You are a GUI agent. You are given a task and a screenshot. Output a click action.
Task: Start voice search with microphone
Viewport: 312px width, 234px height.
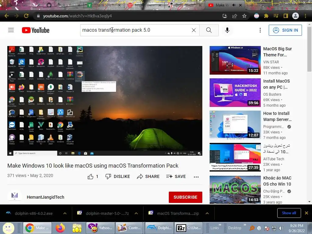pos(227,30)
